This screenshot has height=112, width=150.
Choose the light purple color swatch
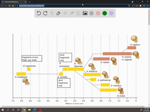tap(111, 13)
